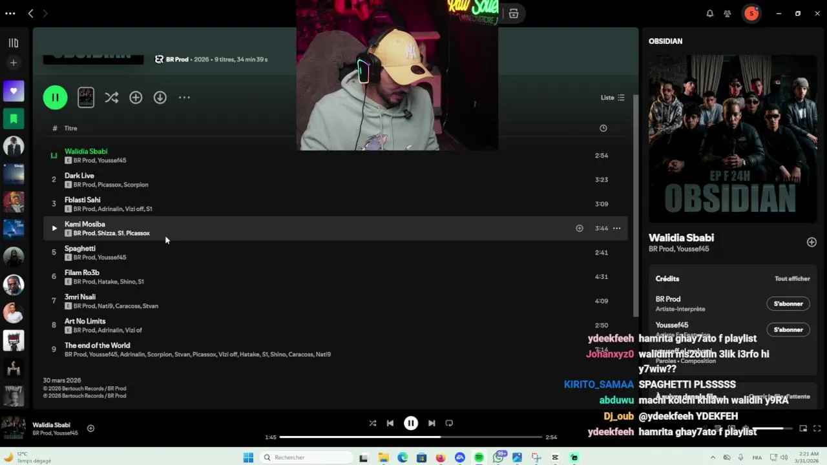Open the Walidia Sbabi title in bottom bar
Screen dimensions: 827x465
pos(52,425)
